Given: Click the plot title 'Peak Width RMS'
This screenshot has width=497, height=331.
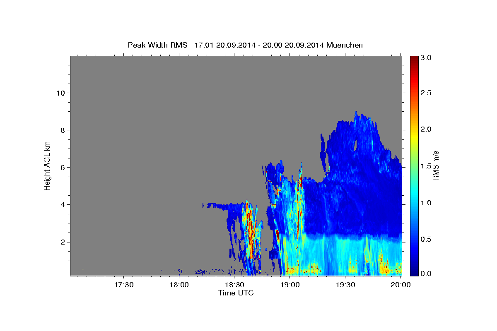Looking at the screenshot, I should click(x=157, y=45).
